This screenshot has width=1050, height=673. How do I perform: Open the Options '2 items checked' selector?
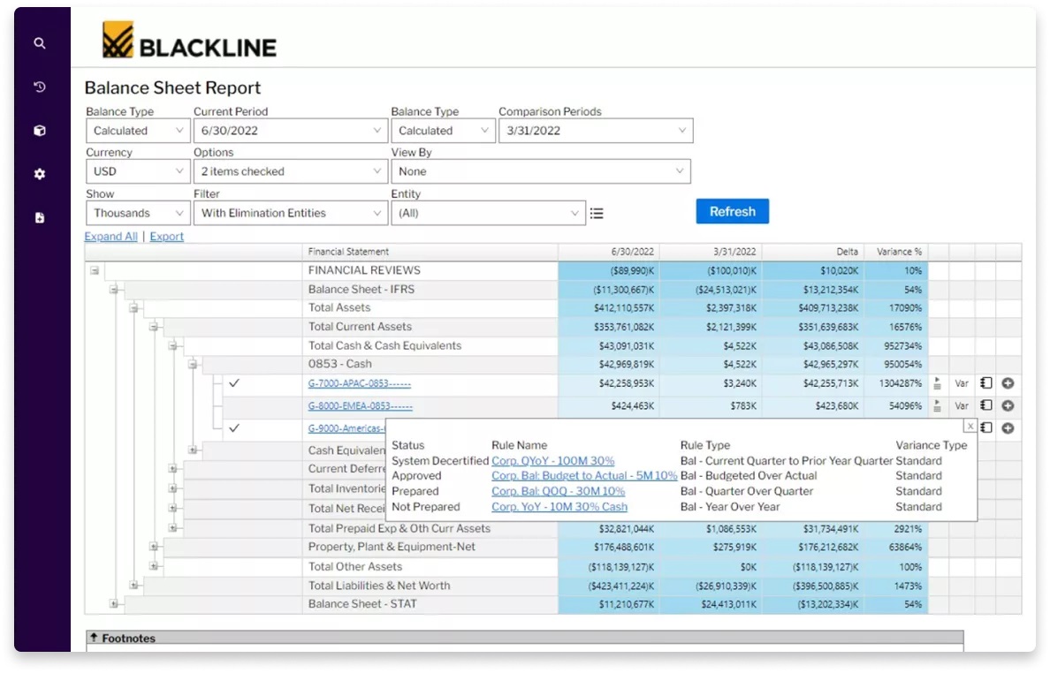(x=290, y=170)
